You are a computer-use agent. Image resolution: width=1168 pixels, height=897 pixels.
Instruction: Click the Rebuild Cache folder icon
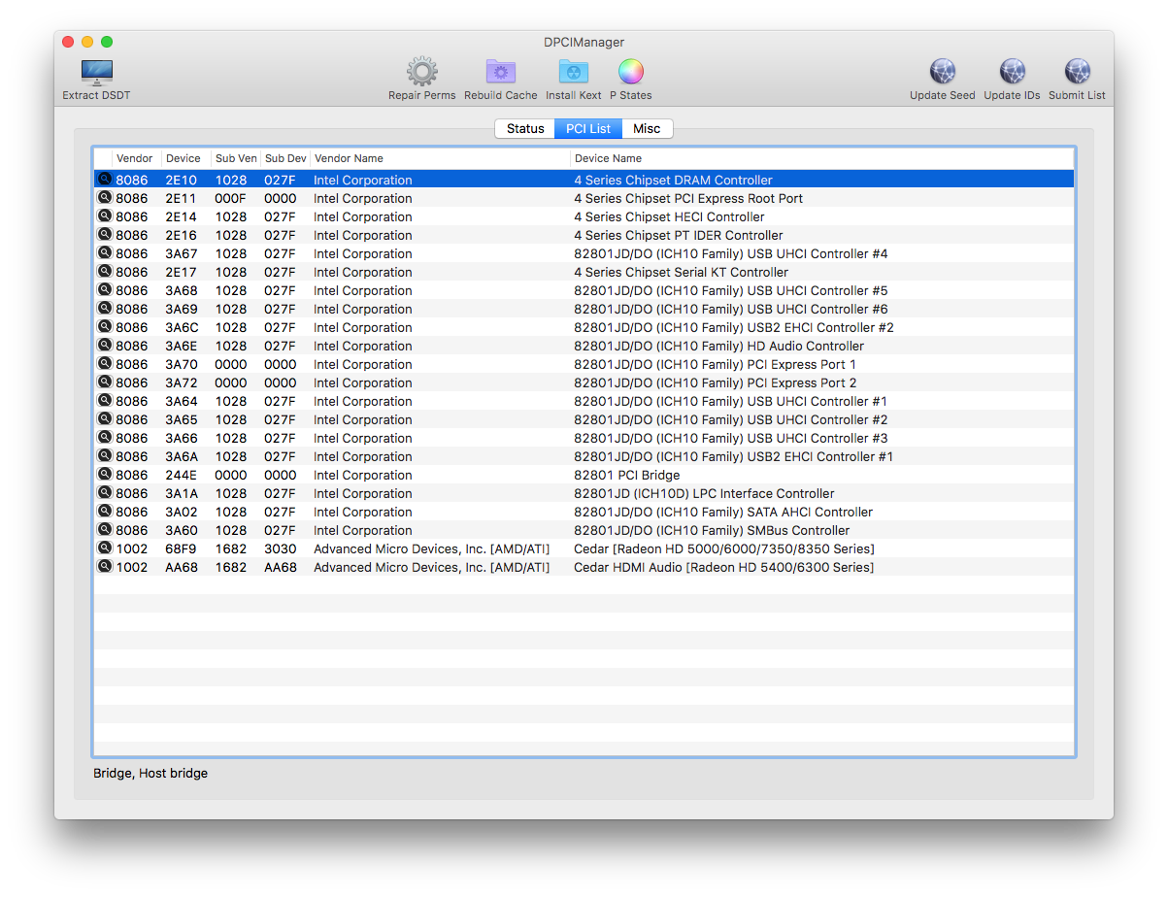[x=500, y=73]
